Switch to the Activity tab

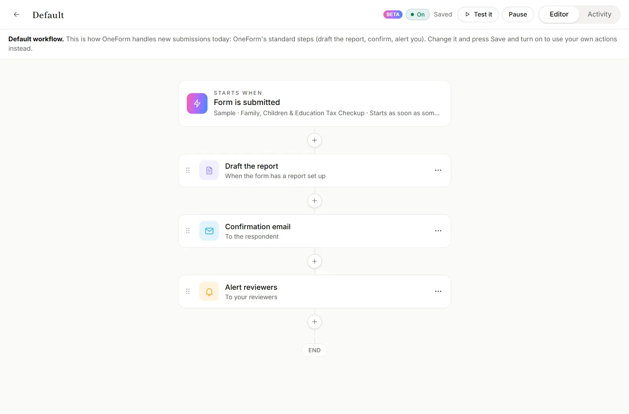tap(599, 14)
